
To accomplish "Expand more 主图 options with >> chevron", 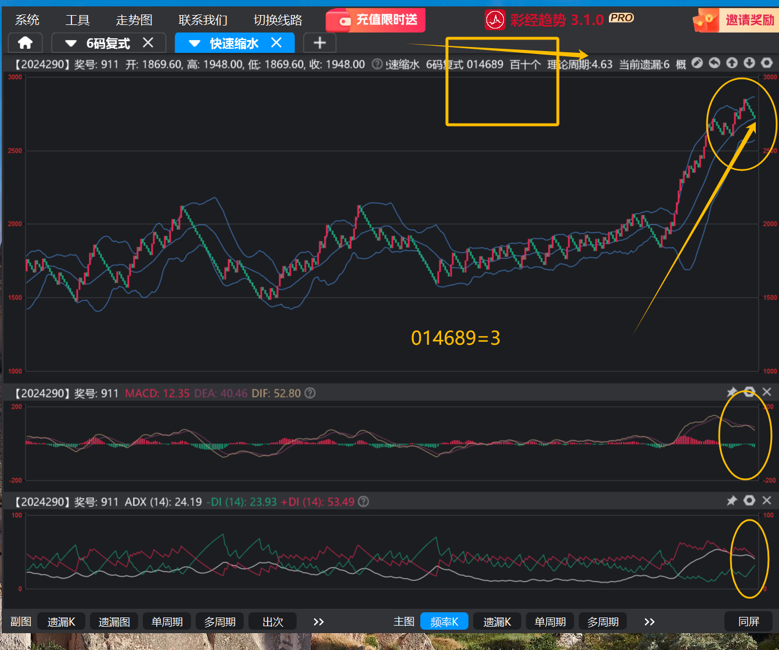I will [x=649, y=622].
